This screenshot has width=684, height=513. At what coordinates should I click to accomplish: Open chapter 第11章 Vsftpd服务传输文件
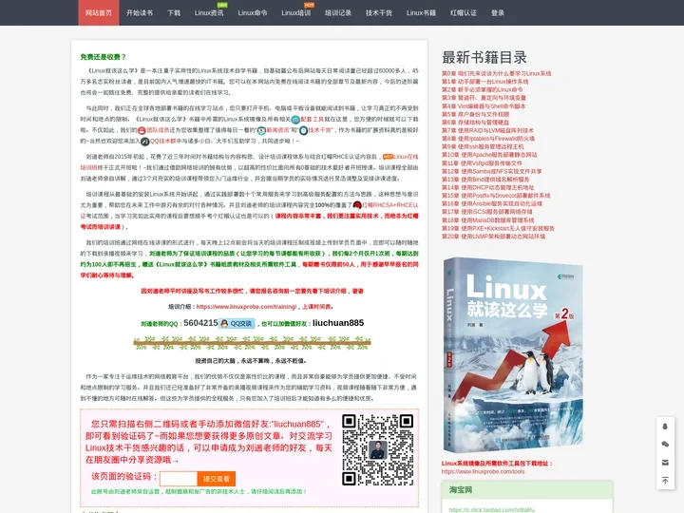[482, 163]
